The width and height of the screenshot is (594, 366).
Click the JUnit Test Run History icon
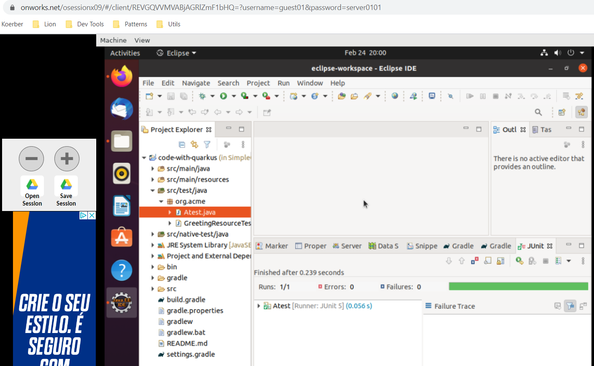tap(558, 261)
